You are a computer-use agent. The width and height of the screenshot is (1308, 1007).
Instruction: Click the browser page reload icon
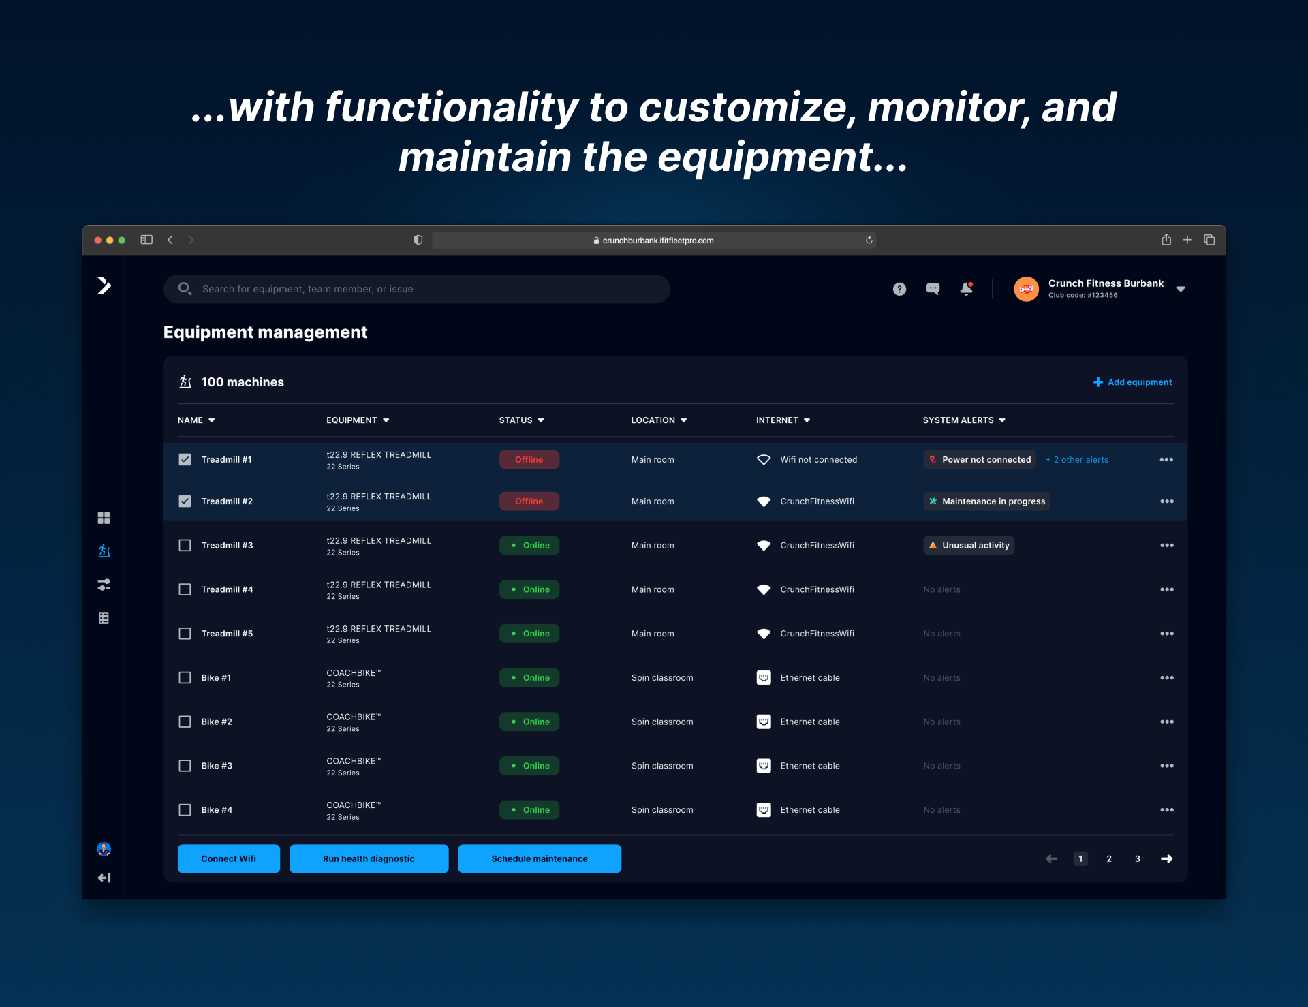pos(869,240)
